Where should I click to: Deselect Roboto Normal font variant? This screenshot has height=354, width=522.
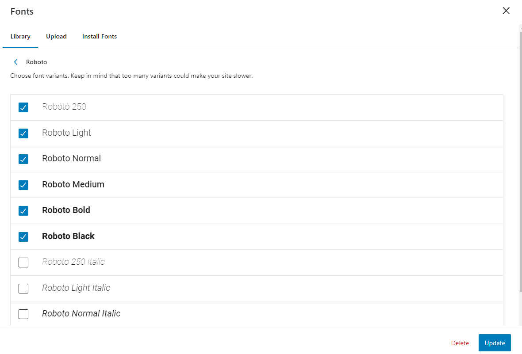coord(23,159)
